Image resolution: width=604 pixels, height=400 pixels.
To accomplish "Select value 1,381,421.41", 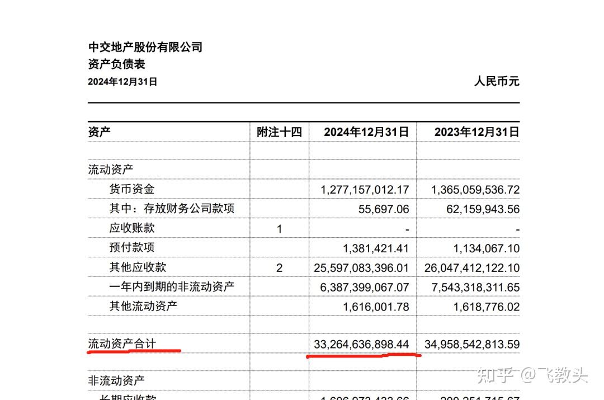I will (x=376, y=248).
